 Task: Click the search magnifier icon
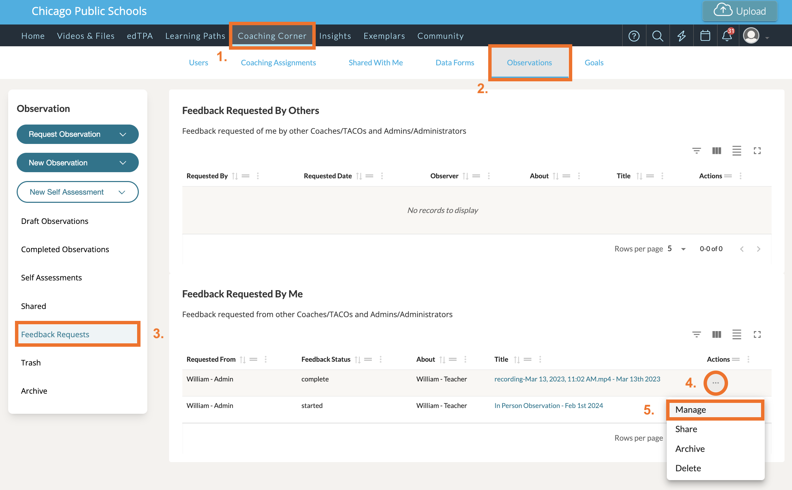click(658, 36)
